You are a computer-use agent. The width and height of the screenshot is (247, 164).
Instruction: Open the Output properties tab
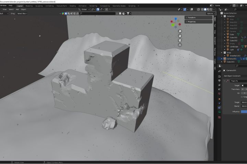pos(220,81)
